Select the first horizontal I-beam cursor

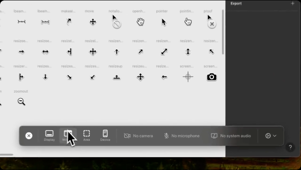[x=21, y=22]
